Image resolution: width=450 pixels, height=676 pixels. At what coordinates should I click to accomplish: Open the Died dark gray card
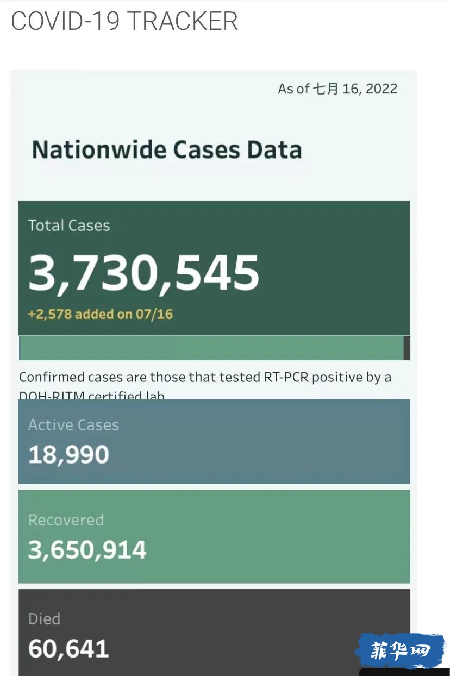click(x=214, y=633)
